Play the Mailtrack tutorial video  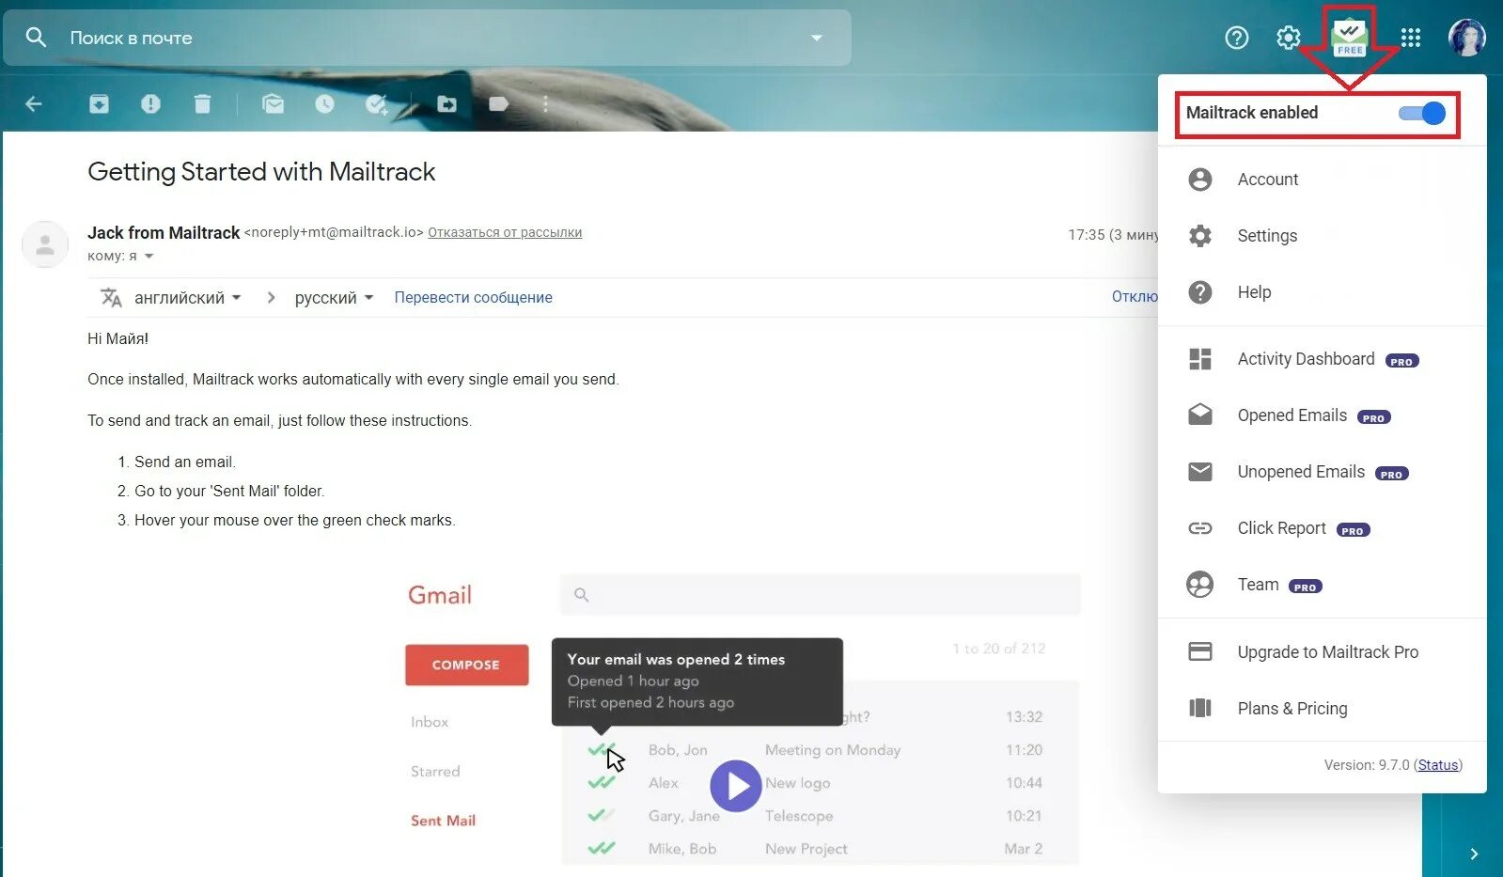click(735, 786)
